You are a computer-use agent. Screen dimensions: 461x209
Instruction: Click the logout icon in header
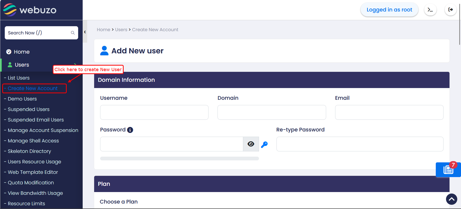click(451, 10)
